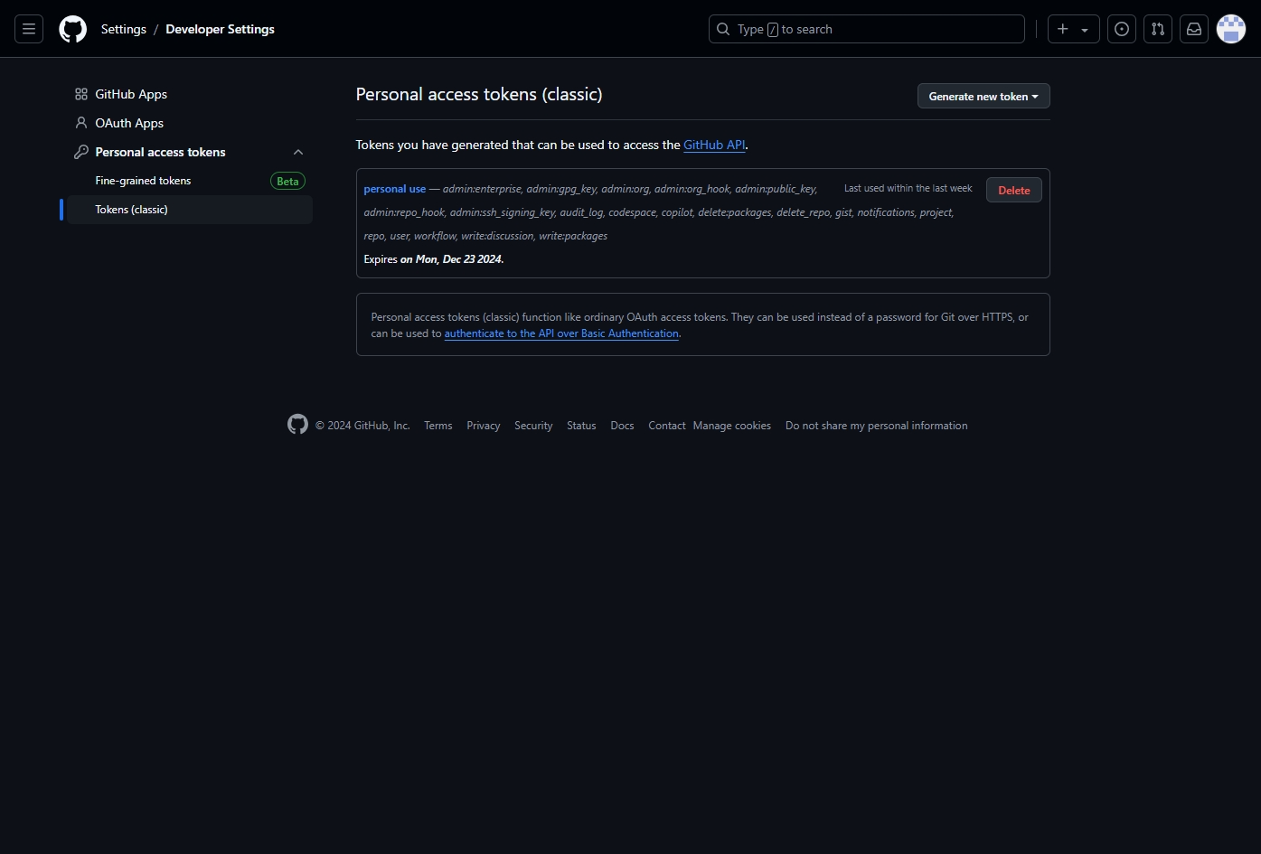Open the notifications inbox icon
The height and width of the screenshot is (854, 1261).
coord(1194,29)
